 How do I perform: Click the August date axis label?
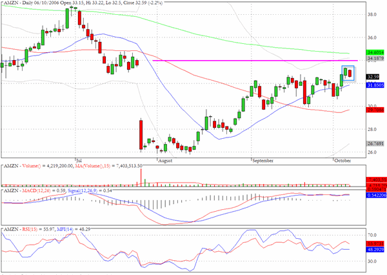[x=165, y=161]
